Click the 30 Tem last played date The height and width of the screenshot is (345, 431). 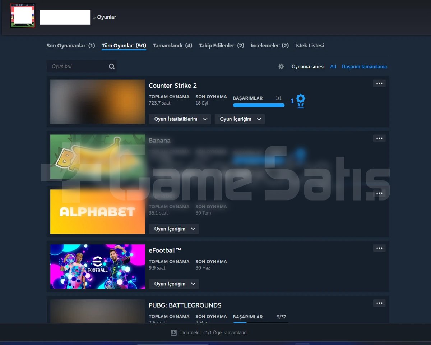(x=203, y=213)
